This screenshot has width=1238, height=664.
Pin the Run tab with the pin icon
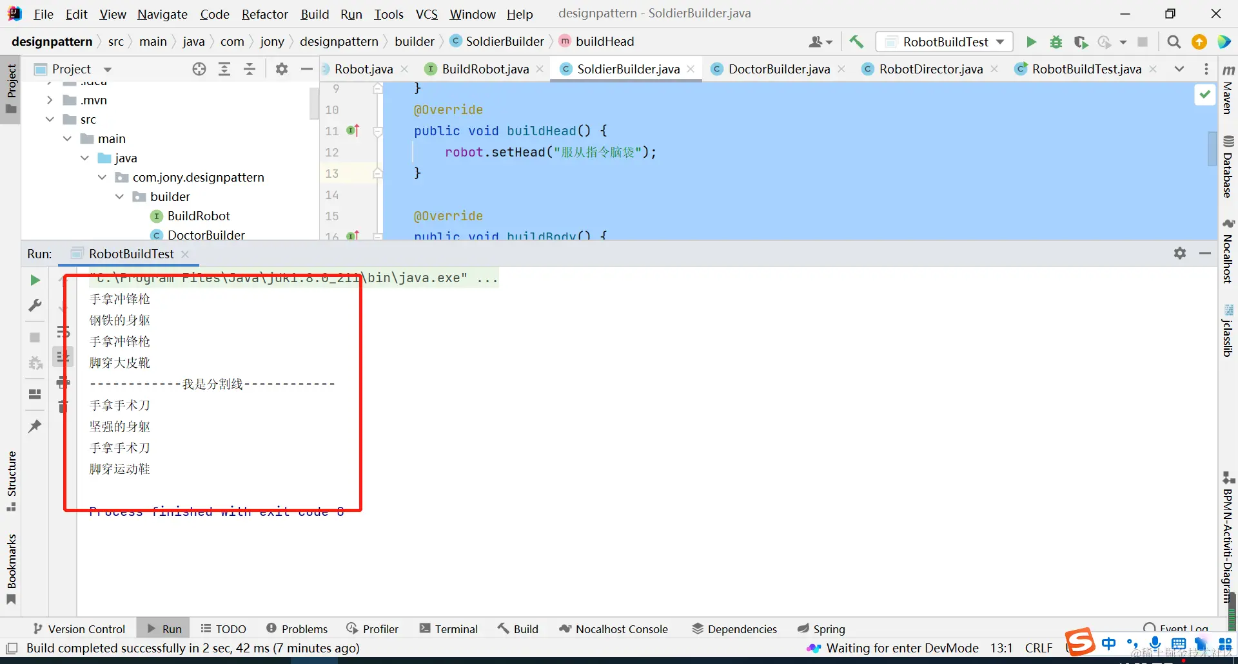(x=35, y=426)
